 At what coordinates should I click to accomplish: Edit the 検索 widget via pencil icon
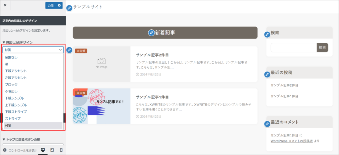click(267, 34)
